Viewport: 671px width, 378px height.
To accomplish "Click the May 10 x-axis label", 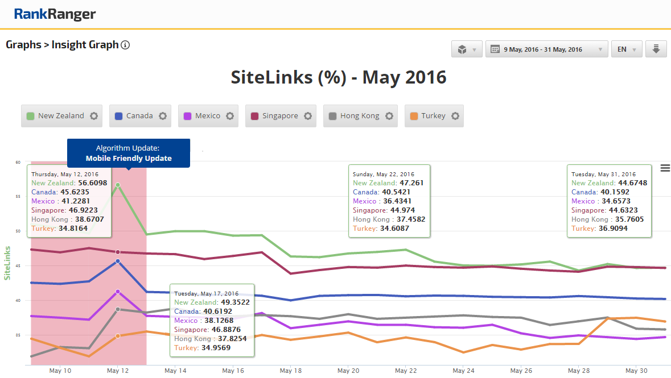I will point(60,371).
